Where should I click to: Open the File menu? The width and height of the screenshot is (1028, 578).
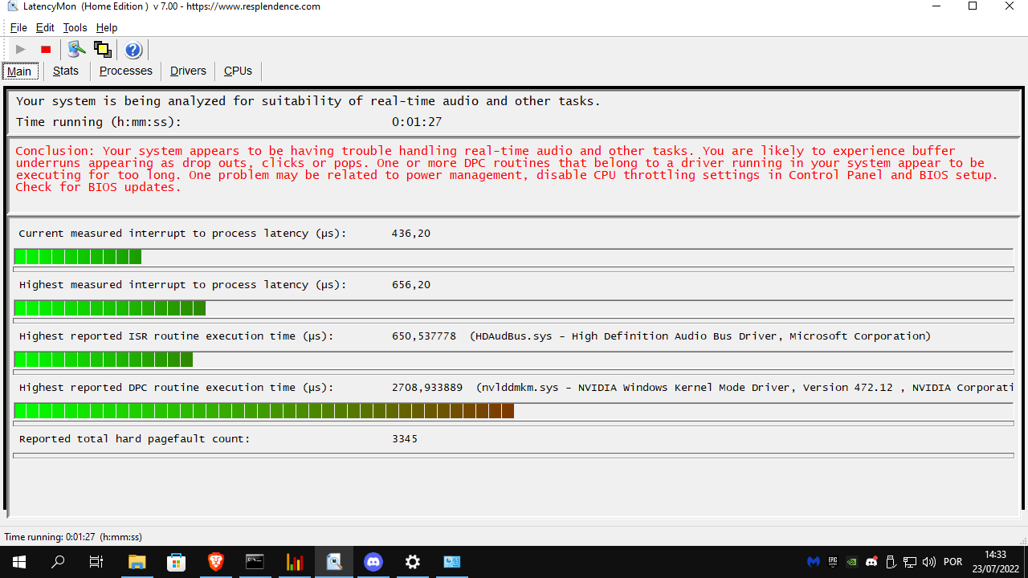(x=18, y=27)
